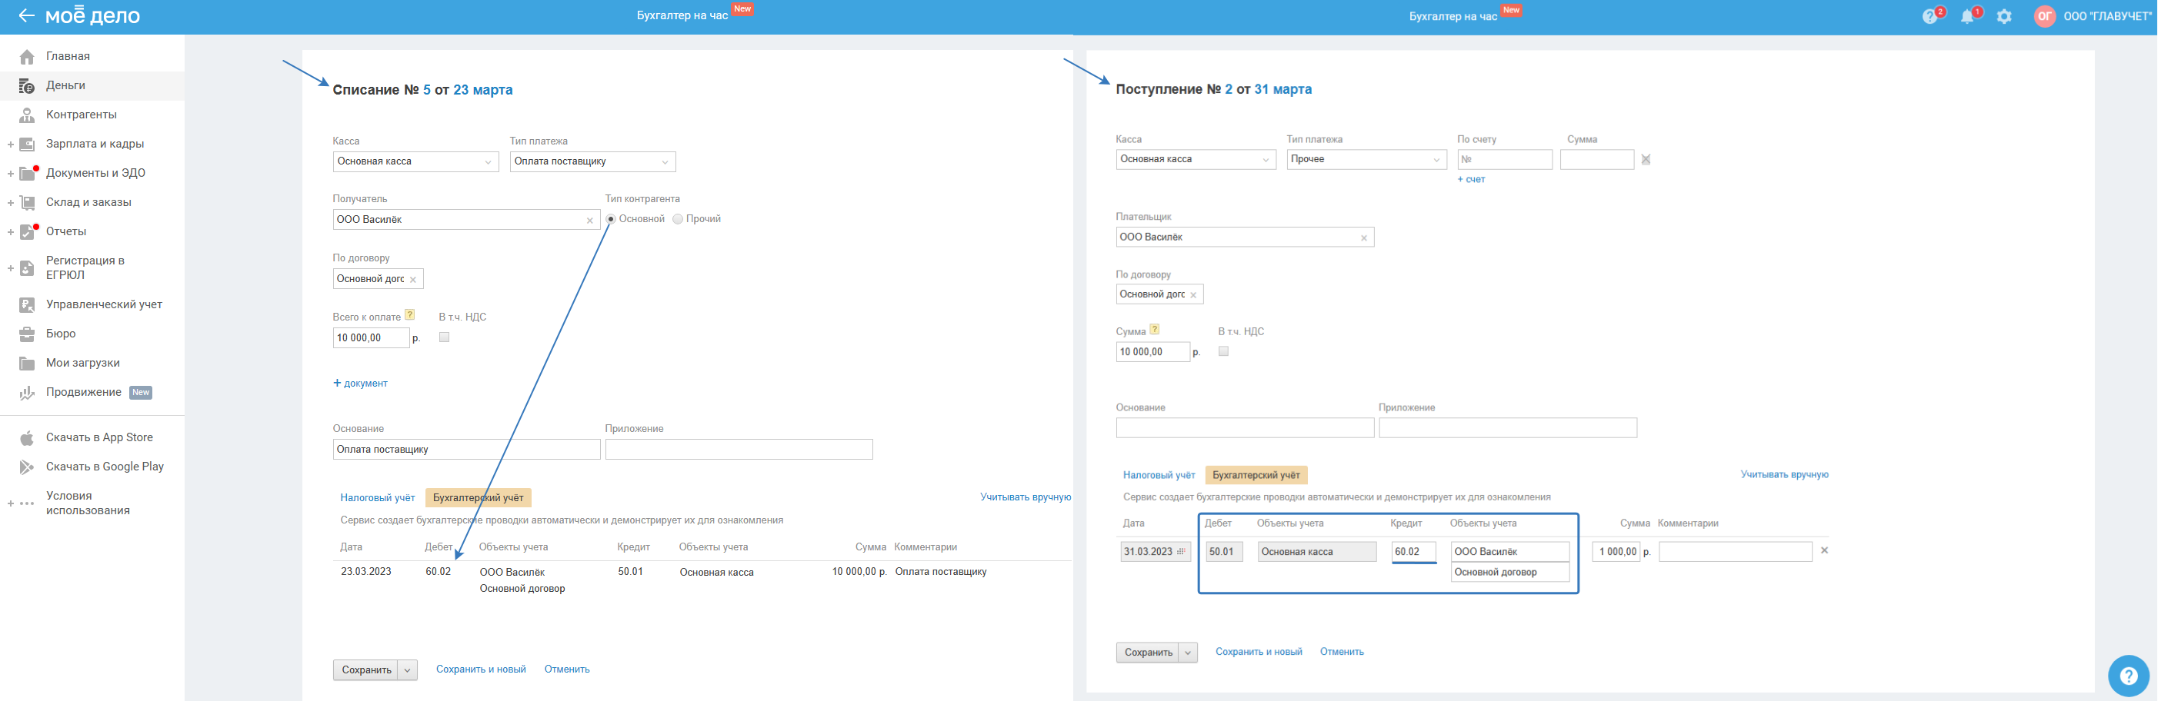Open the round help chat button
Image resolution: width=2158 pixels, height=701 pixels.
coord(2128,676)
